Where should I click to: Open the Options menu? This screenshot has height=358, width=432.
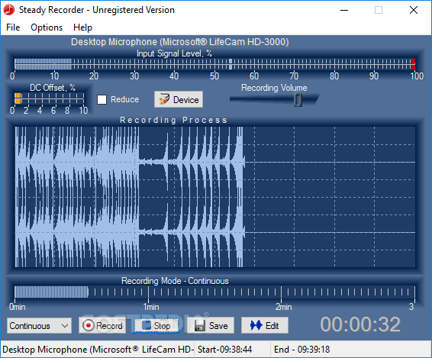pyautogui.click(x=47, y=27)
